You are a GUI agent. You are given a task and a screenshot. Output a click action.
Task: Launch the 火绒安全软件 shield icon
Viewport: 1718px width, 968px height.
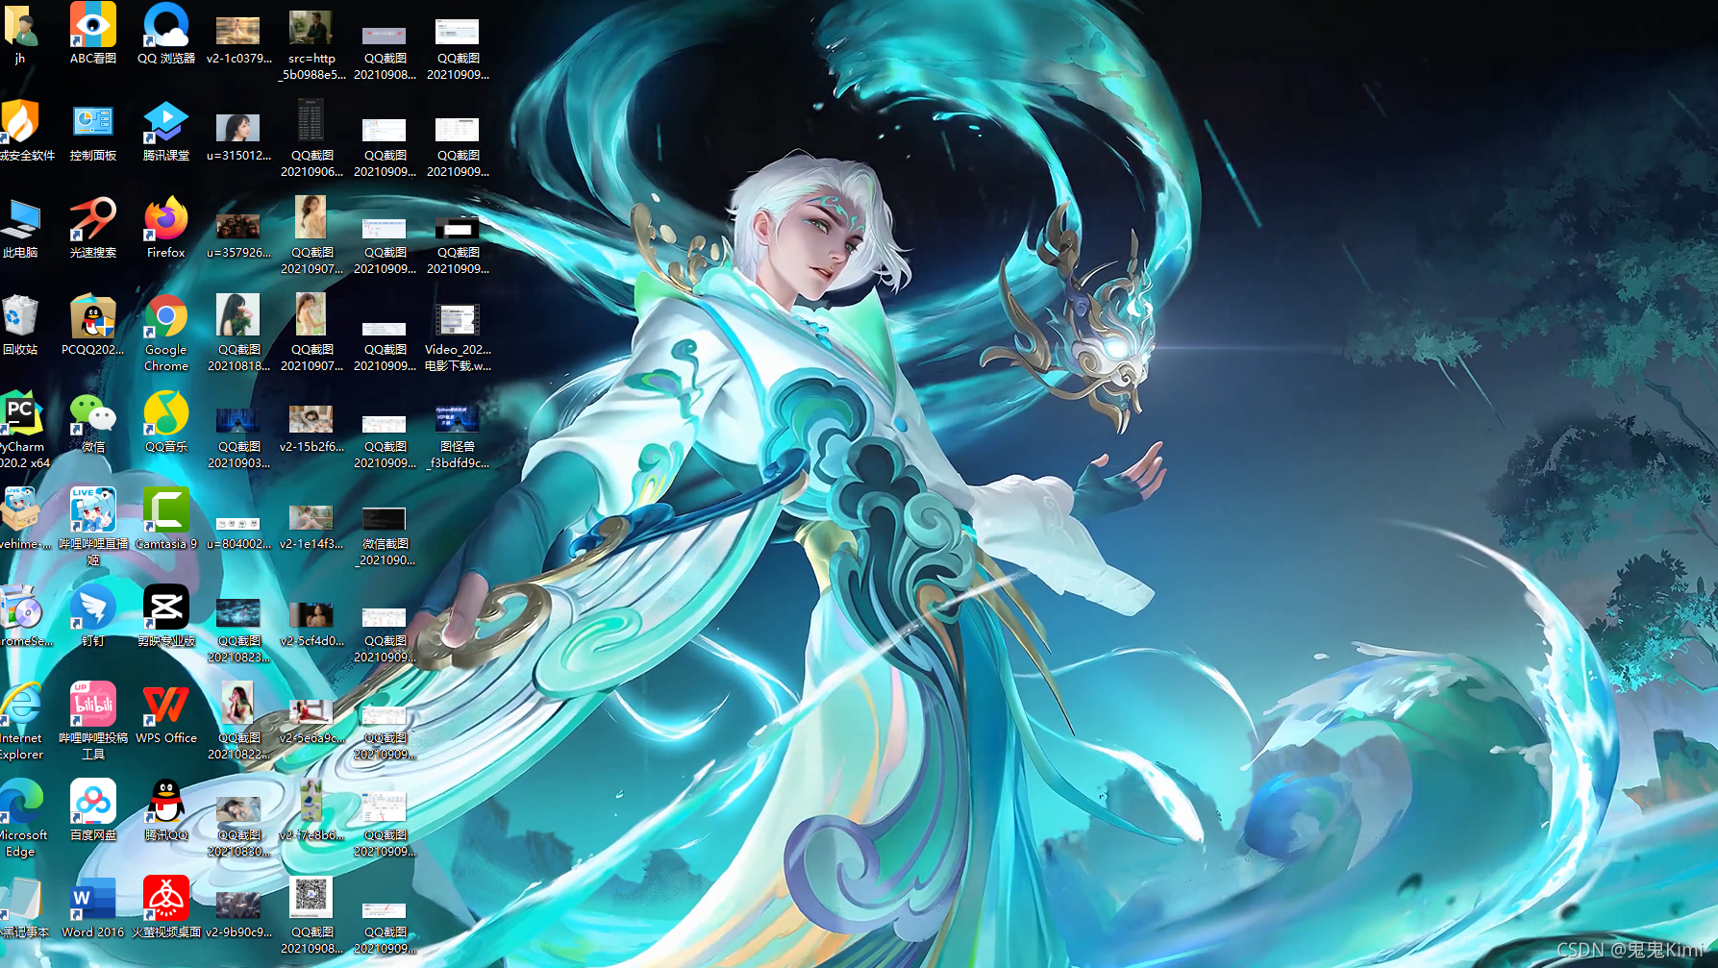[23, 130]
